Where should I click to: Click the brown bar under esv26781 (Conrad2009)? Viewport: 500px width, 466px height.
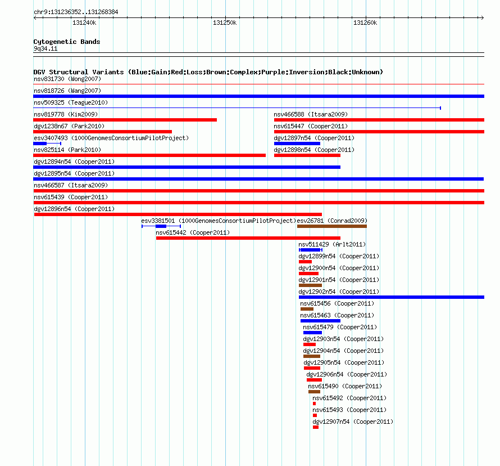tap(332, 226)
